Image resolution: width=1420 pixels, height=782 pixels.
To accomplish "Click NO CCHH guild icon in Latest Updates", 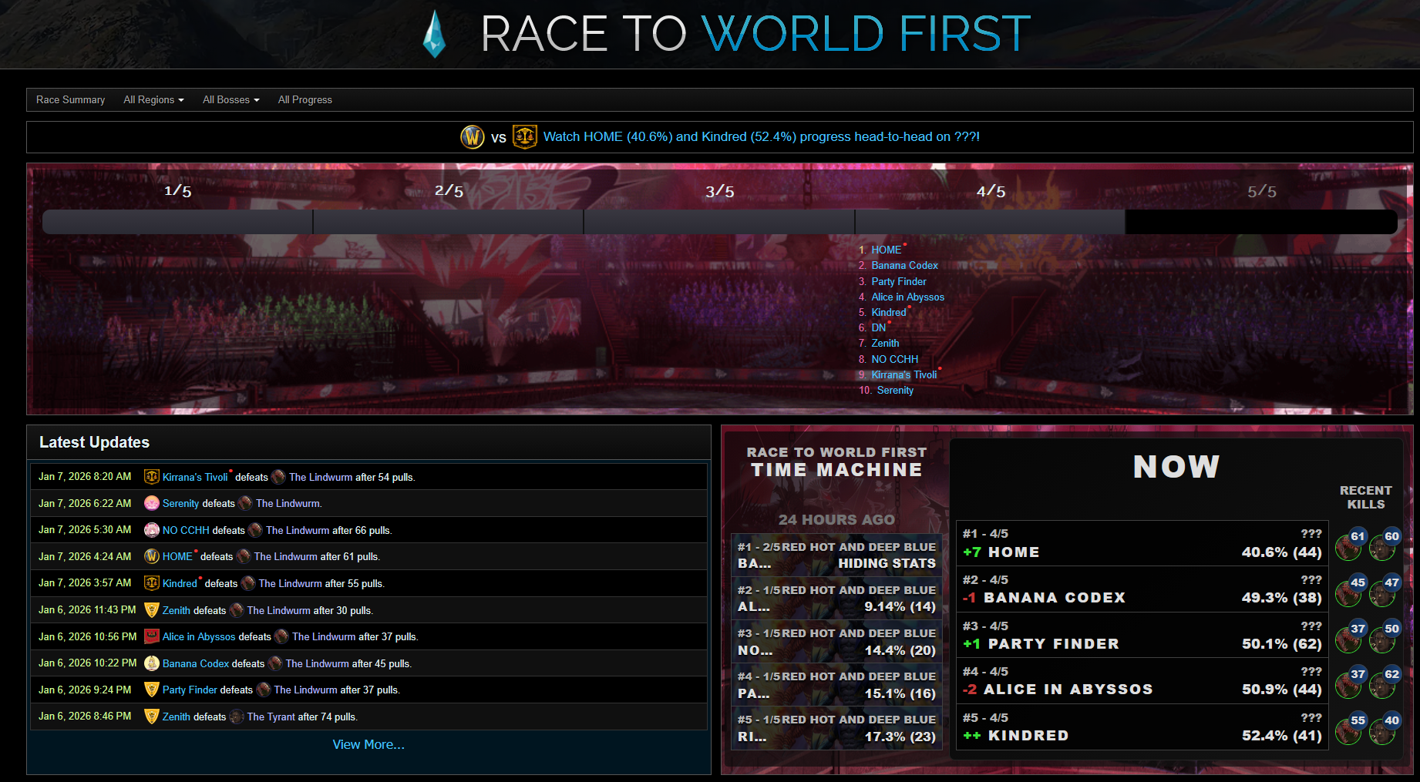I will [x=152, y=530].
